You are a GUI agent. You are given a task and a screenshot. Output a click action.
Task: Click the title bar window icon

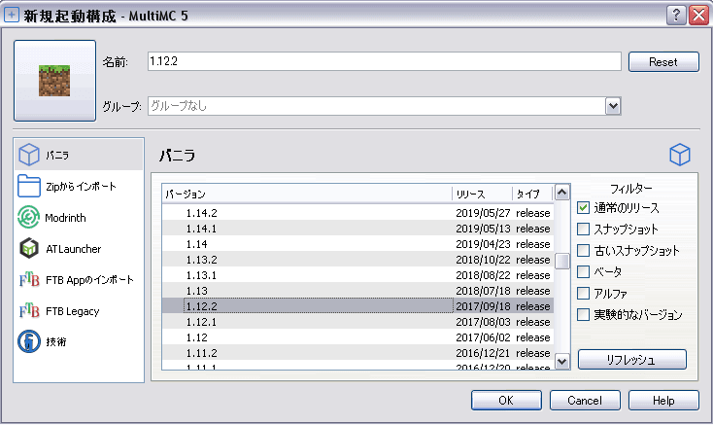coord(12,15)
